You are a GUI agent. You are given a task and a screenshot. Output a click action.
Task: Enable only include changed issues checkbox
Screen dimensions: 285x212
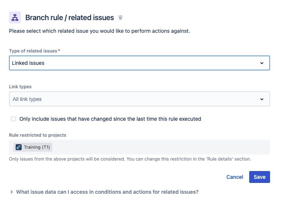(13, 119)
